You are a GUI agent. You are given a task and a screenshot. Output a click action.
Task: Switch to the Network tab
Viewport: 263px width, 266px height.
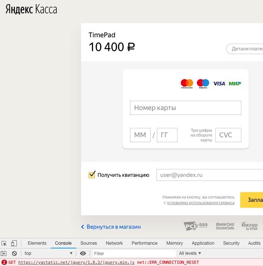(x=114, y=243)
